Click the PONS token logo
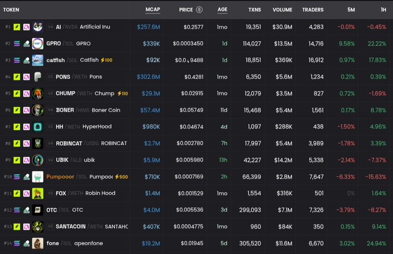The width and height of the screenshot is (393, 254). click(38, 76)
